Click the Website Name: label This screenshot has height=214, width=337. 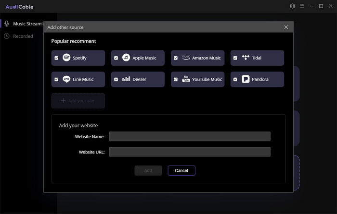90,137
